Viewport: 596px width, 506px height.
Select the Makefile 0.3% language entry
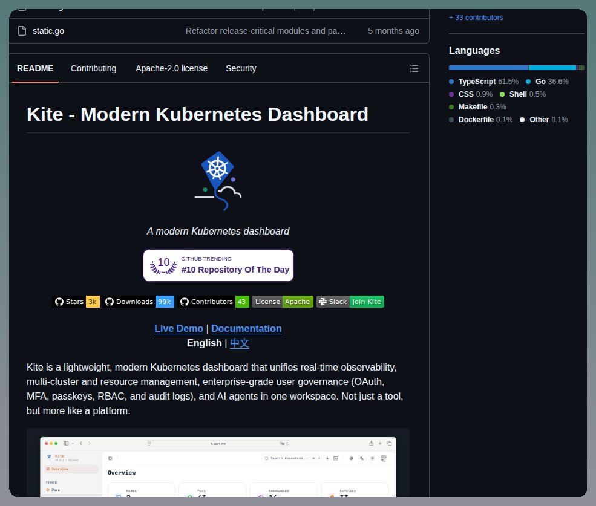[477, 107]
